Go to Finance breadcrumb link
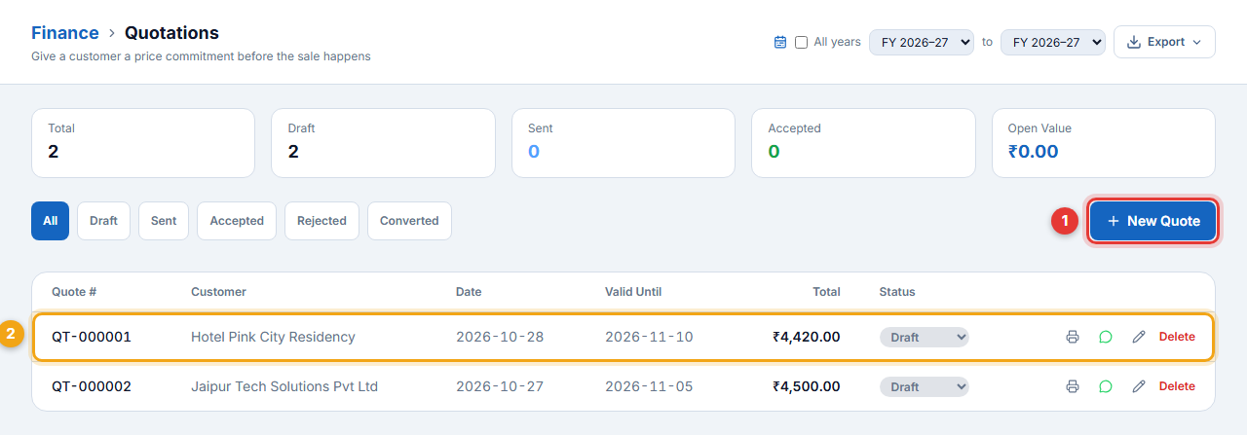 pos(65,33)
